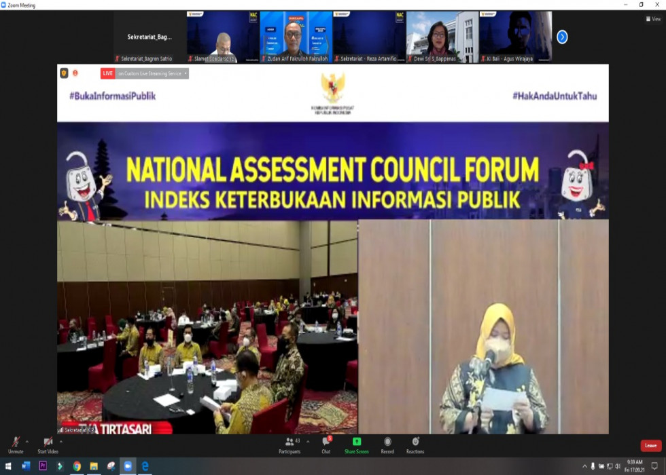Open Microsoft Word from the taskbar
This screenshot has width=666, height=475.
tap(26, 466)
